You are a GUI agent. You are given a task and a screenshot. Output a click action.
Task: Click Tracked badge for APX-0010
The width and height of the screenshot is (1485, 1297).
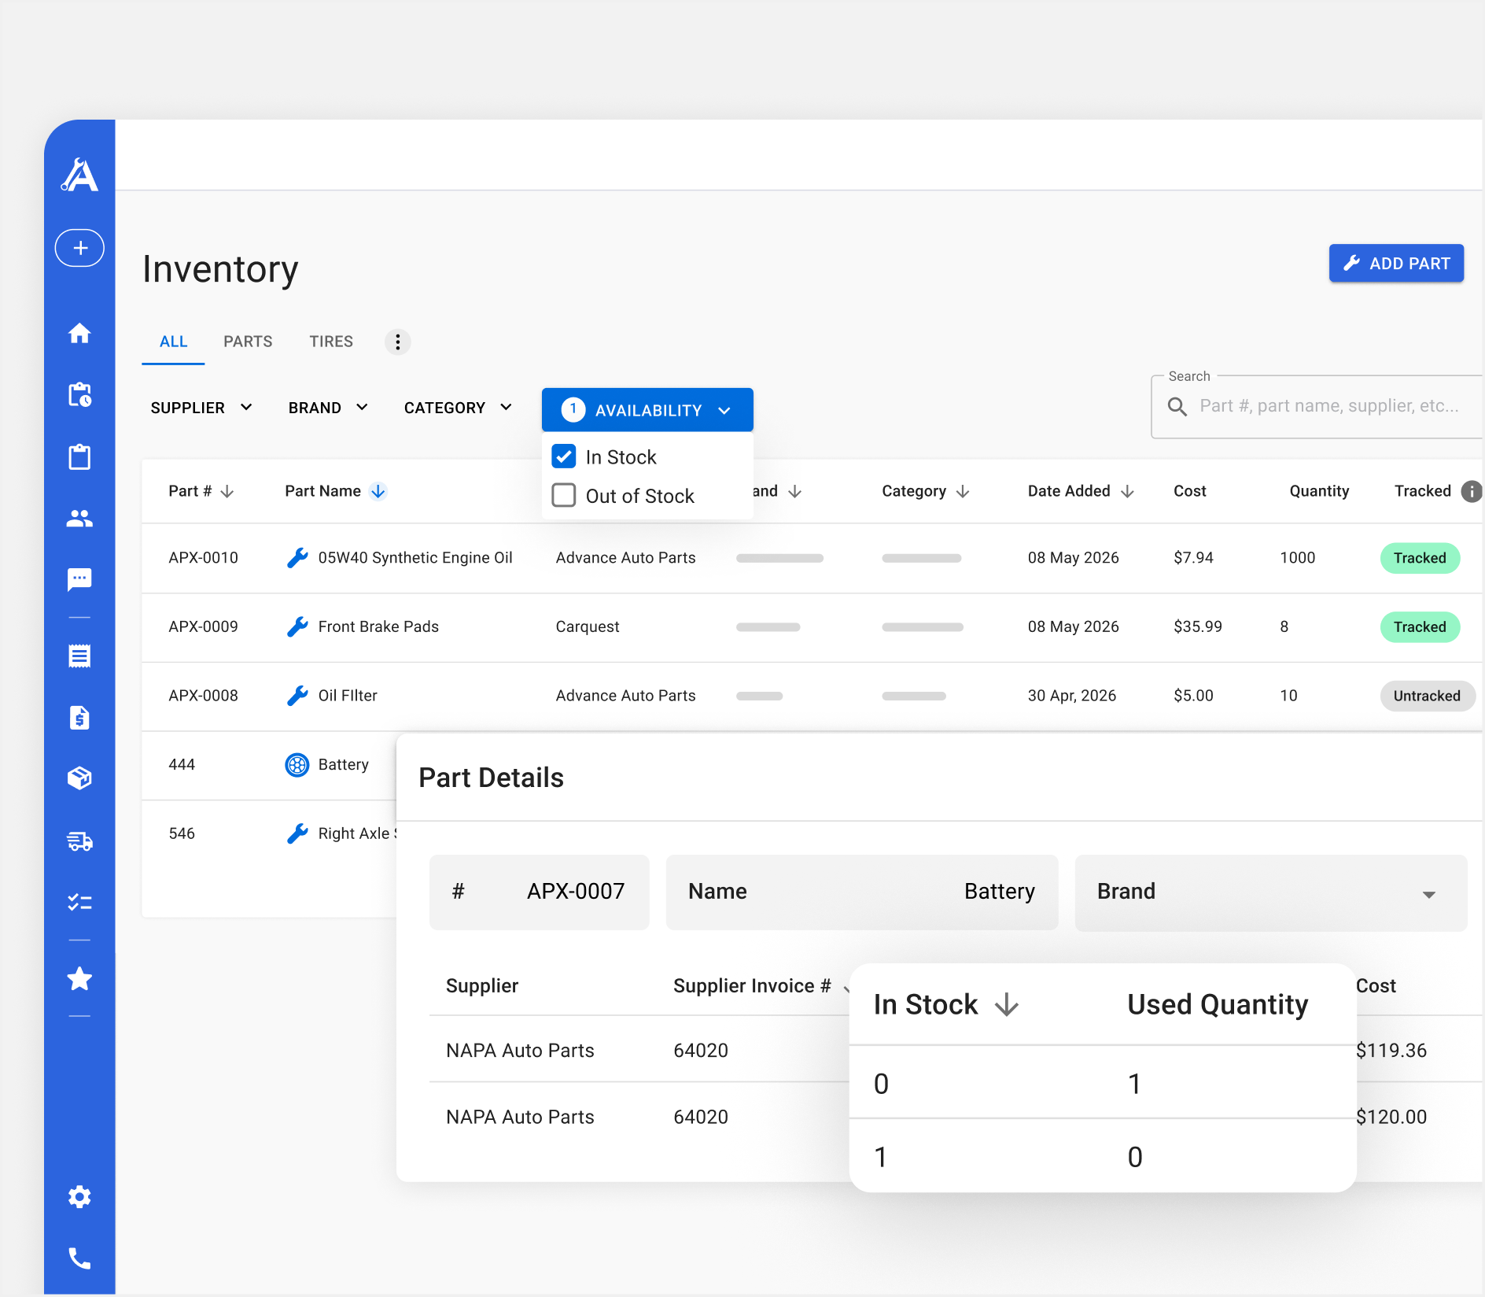click(1420, 558)
